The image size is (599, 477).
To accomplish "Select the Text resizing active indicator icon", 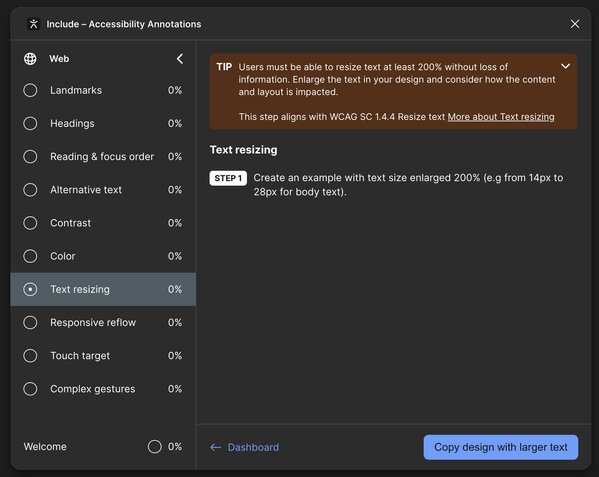I will click(x=30, y=289).
